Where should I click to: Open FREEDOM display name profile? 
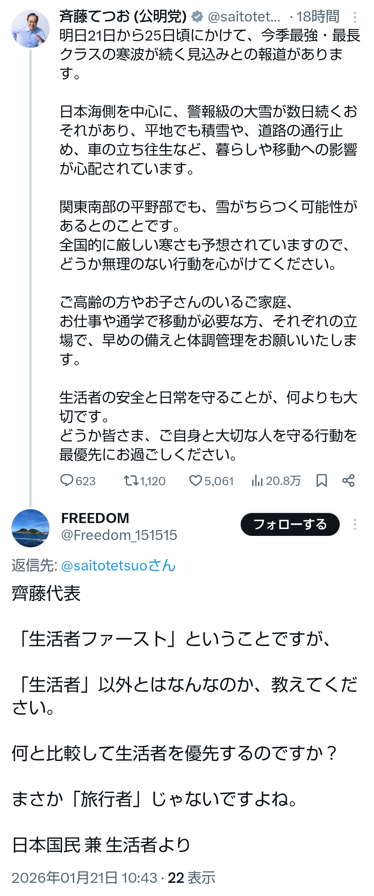pyautogui.click(x=95, y=518)
